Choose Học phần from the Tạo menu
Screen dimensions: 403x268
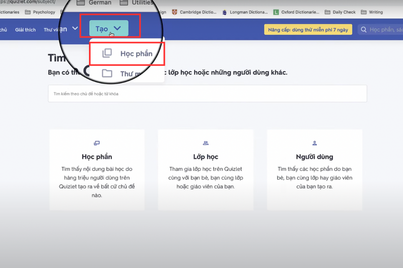click(127, 54)
